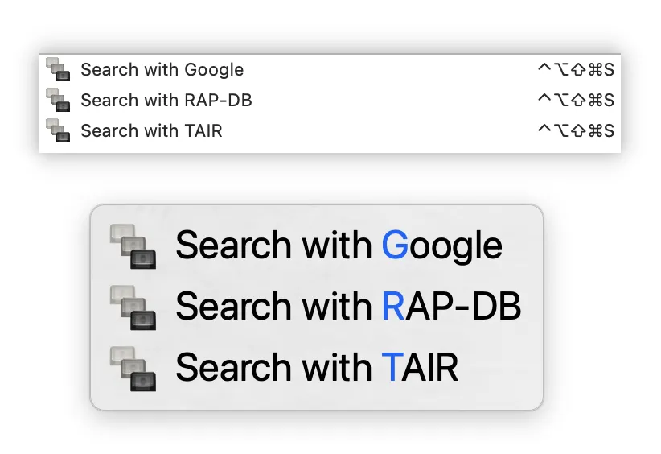Image resolution: width=661 pixels, height=454 pixels.
Task: Click the keyboard shortcut next to Search with TAIR
Action: point(575,130)
